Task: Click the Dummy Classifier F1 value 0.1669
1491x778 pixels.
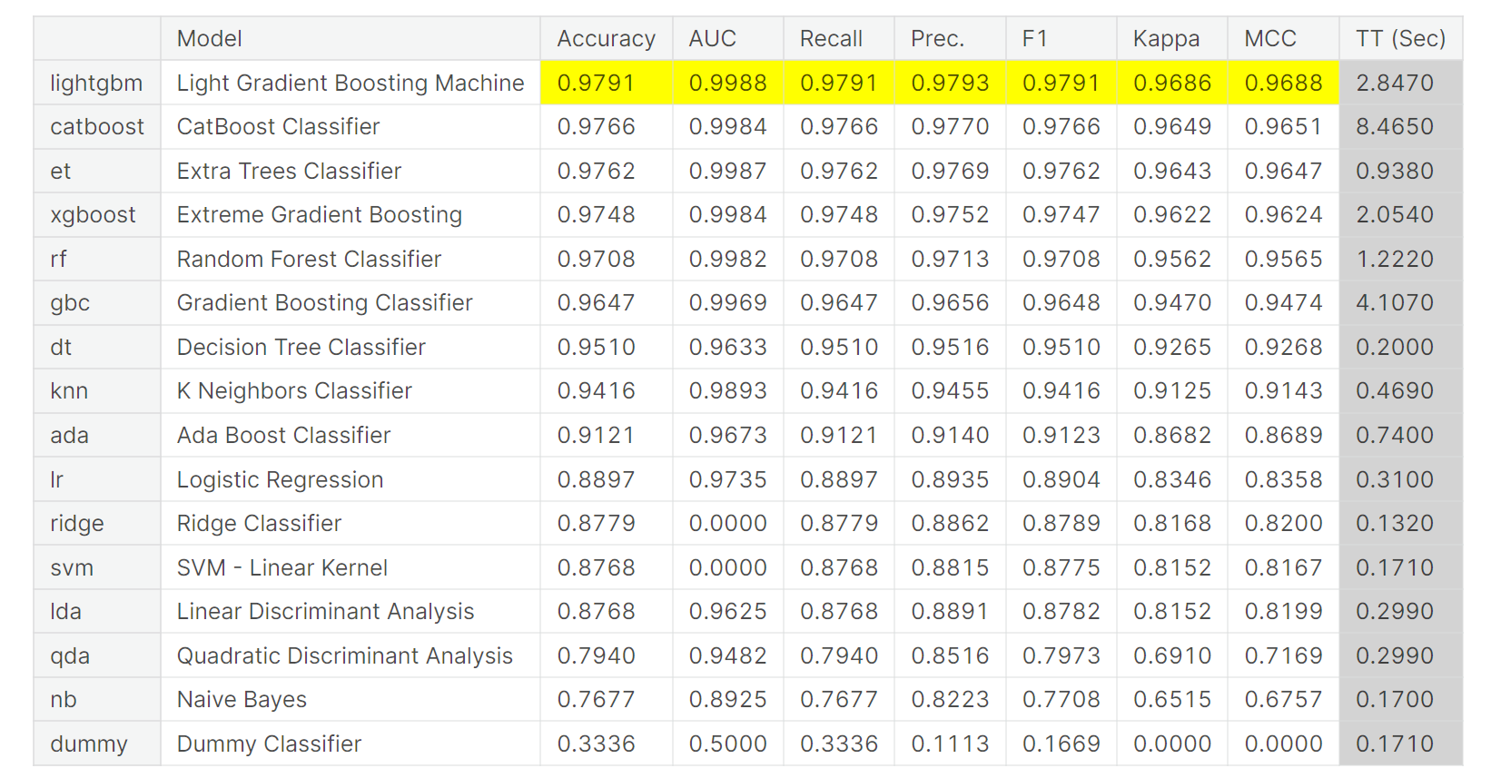Action: 1061,744
